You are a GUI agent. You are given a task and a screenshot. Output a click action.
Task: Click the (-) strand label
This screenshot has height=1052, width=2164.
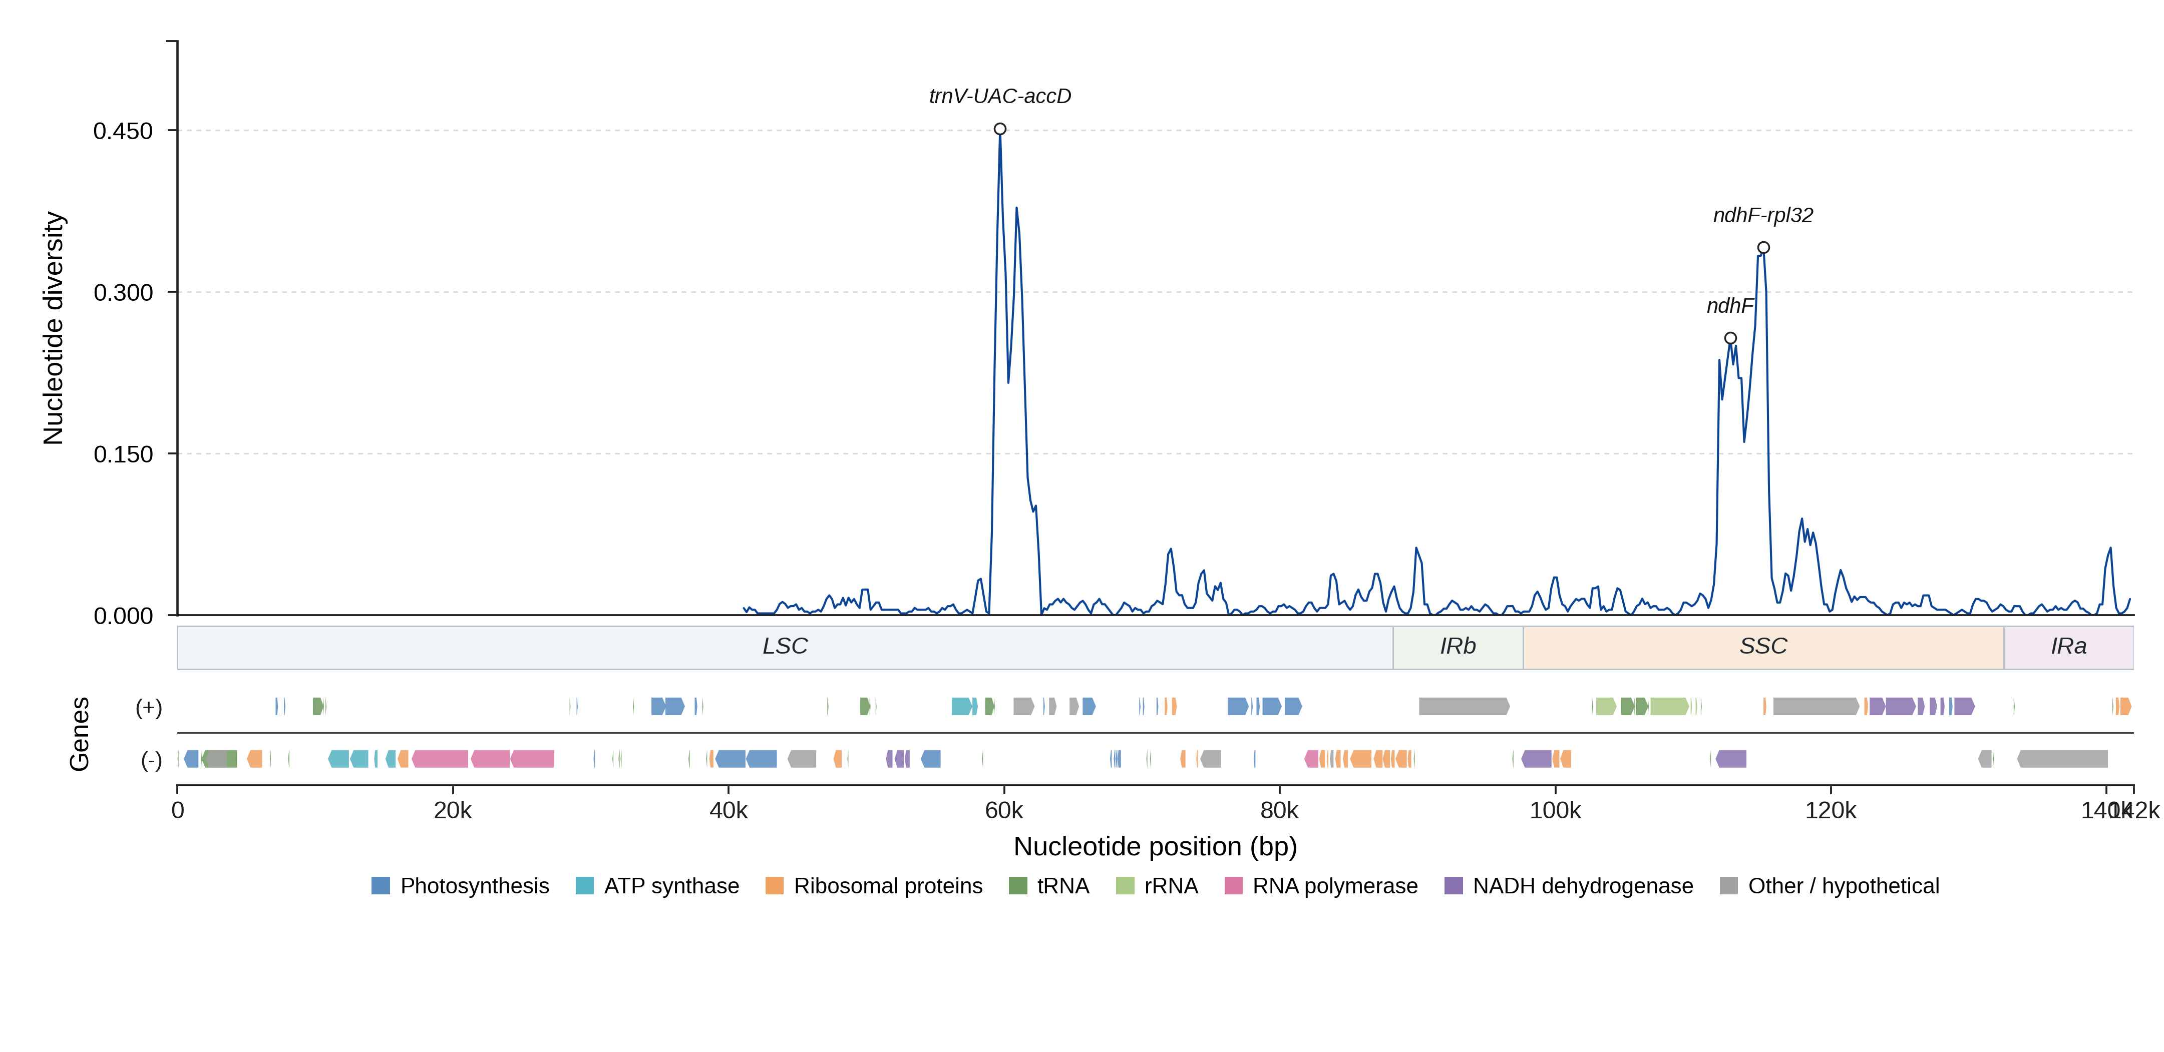click(x=151, y=761)
